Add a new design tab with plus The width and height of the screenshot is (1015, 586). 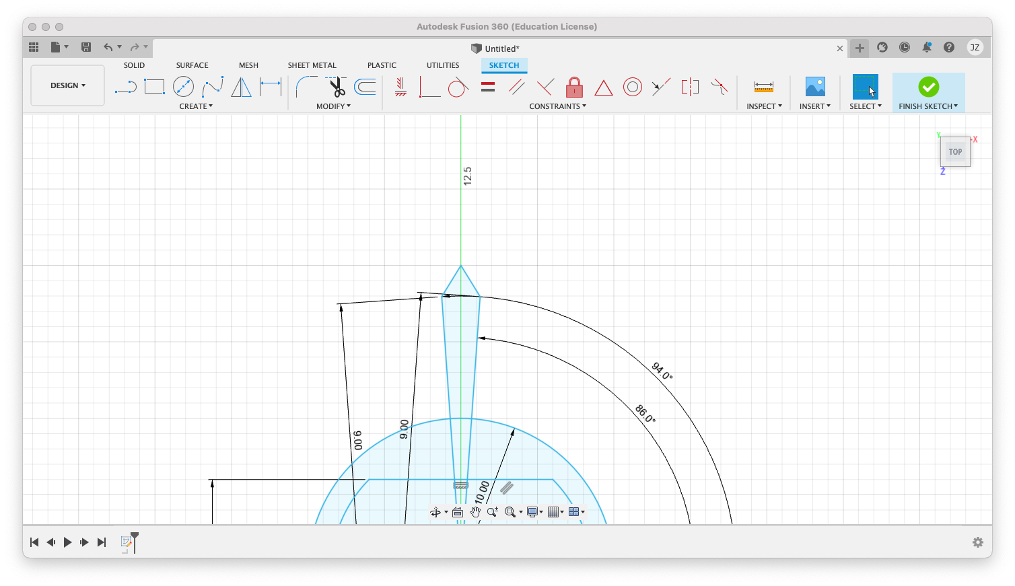pyautogui.click(x=860, y=48)
